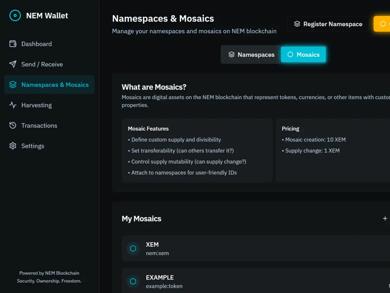Click 'Set transferability' feature text

click(x=182, y=150)
